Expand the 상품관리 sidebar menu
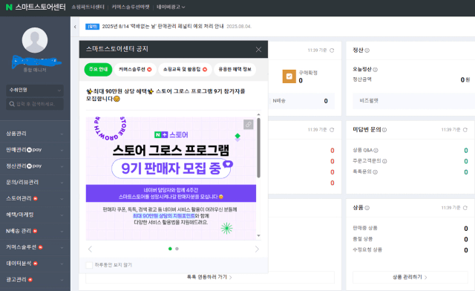The image size is (475, 291). [x=35, y=134]
